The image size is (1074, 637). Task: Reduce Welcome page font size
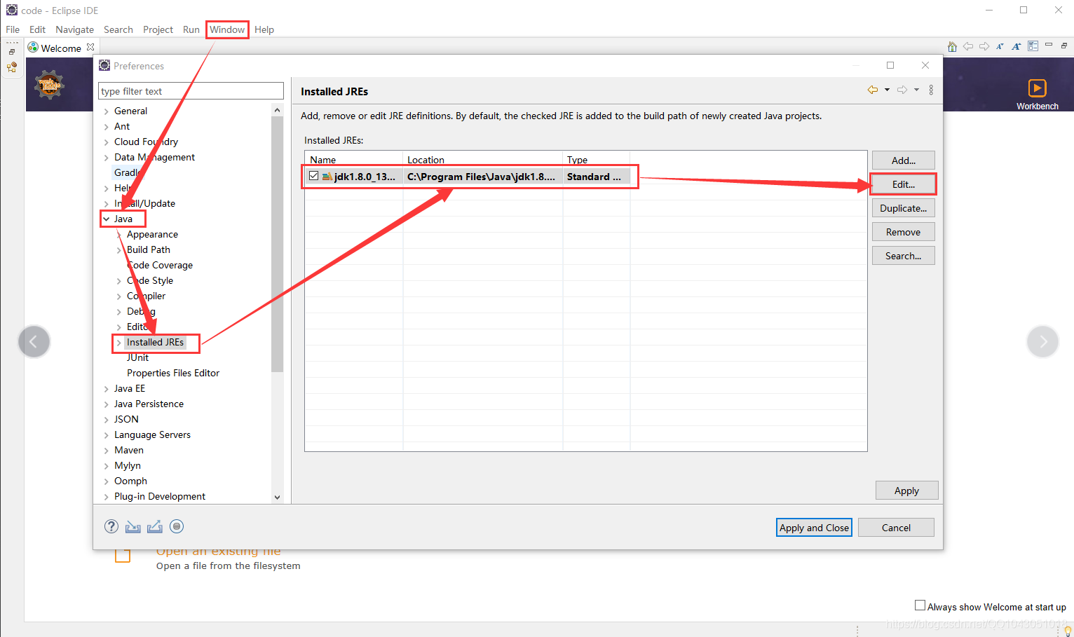click(1000, 46)
